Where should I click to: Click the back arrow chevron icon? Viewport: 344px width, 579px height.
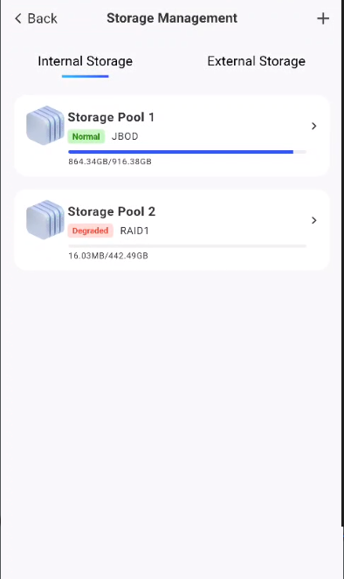18,18
